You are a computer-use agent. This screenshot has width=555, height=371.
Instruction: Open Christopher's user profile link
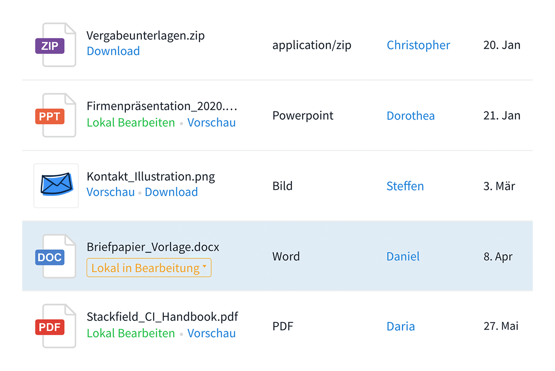(x=418, y=45)
